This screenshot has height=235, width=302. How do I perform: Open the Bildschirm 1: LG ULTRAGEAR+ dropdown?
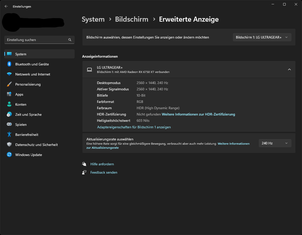click(x=262, y=37)
